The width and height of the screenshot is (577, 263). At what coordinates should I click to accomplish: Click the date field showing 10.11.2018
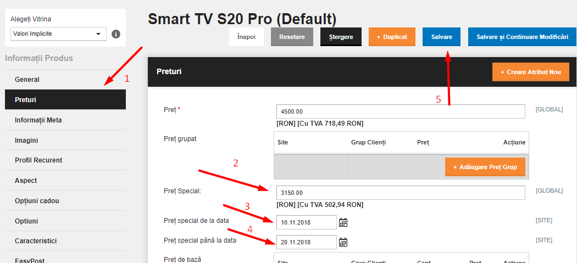307,222
